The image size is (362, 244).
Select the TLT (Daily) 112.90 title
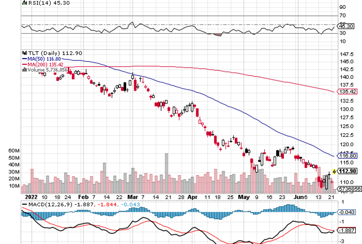tap(55, 53)
